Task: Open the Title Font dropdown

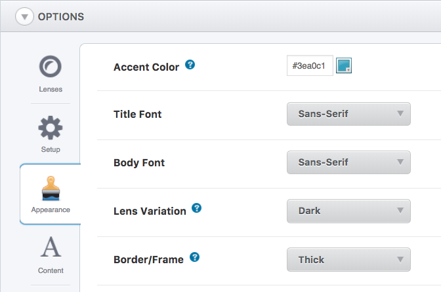Action: [348, 114]
